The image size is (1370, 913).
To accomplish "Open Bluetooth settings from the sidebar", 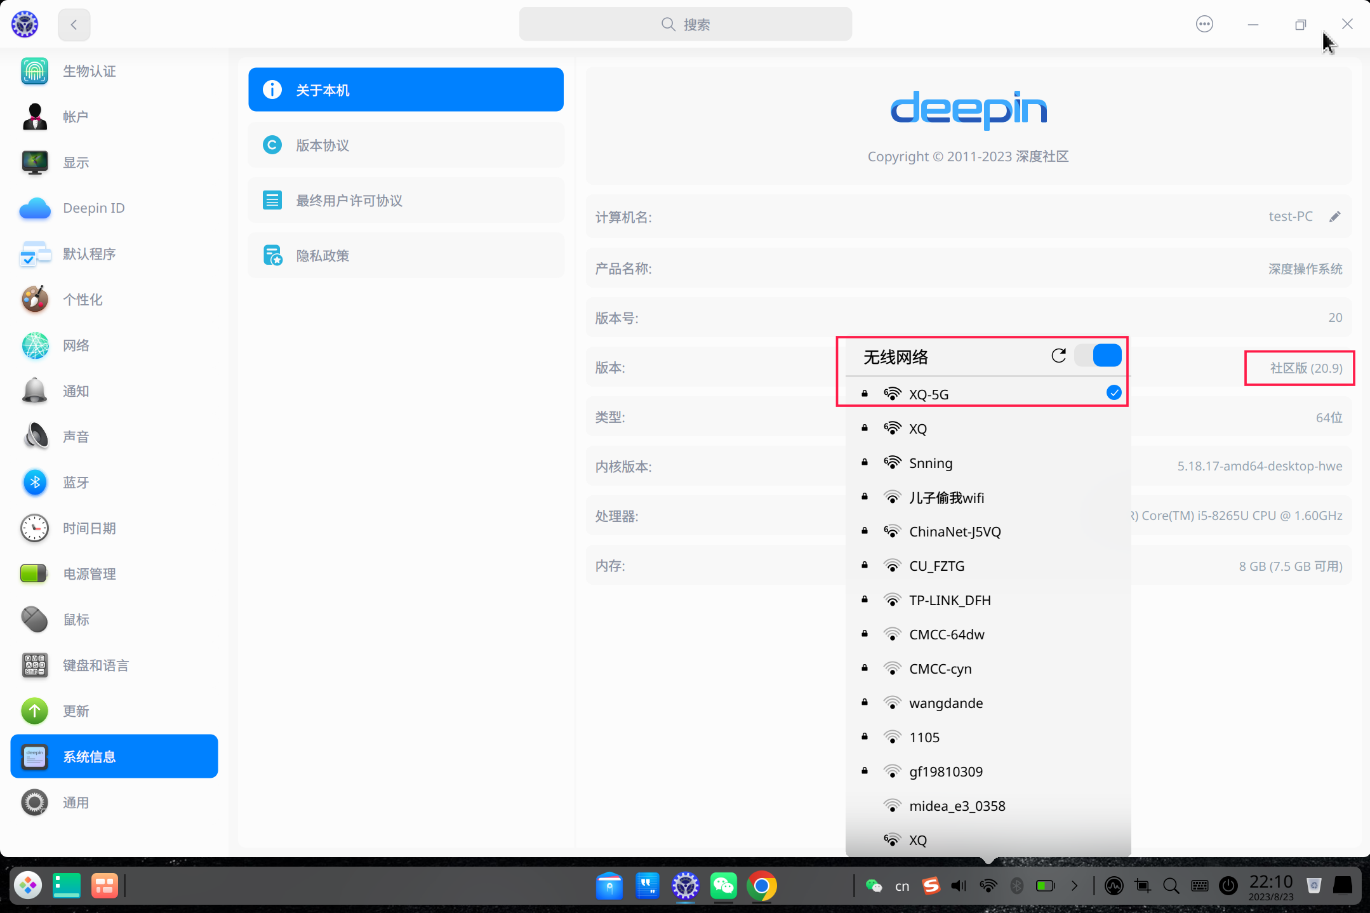I will coord(76,483).
